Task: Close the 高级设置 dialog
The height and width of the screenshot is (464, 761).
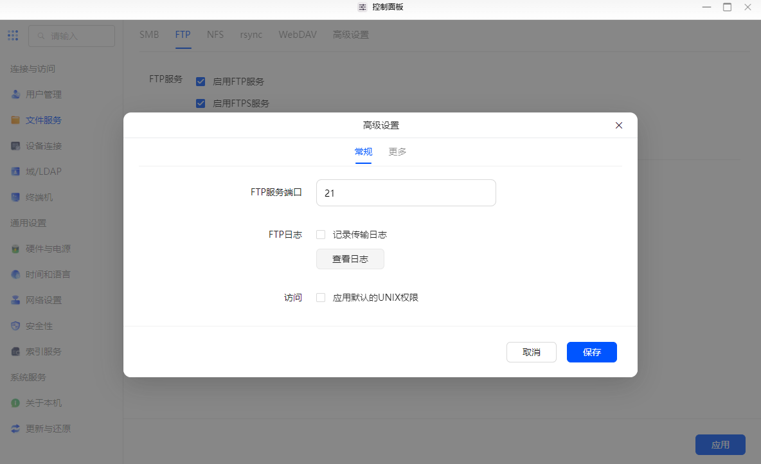Action: point(619,125)
